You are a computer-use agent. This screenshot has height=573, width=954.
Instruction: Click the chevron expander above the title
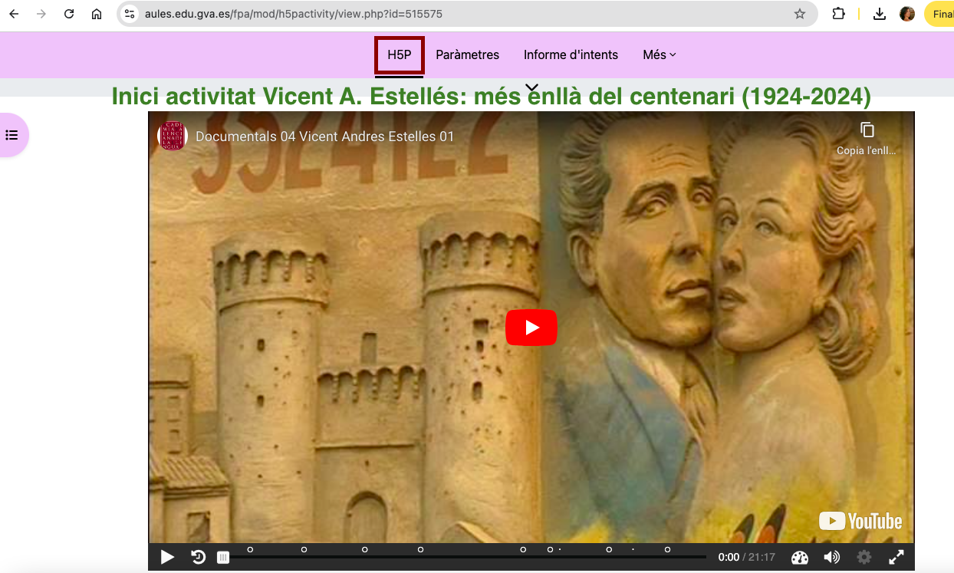(x=531, y=87)
